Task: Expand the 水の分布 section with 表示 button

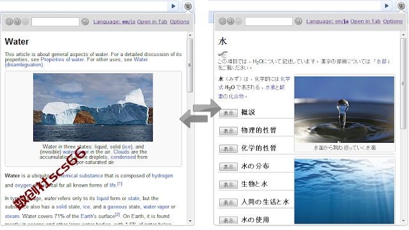Action: (x=228, y=166)
